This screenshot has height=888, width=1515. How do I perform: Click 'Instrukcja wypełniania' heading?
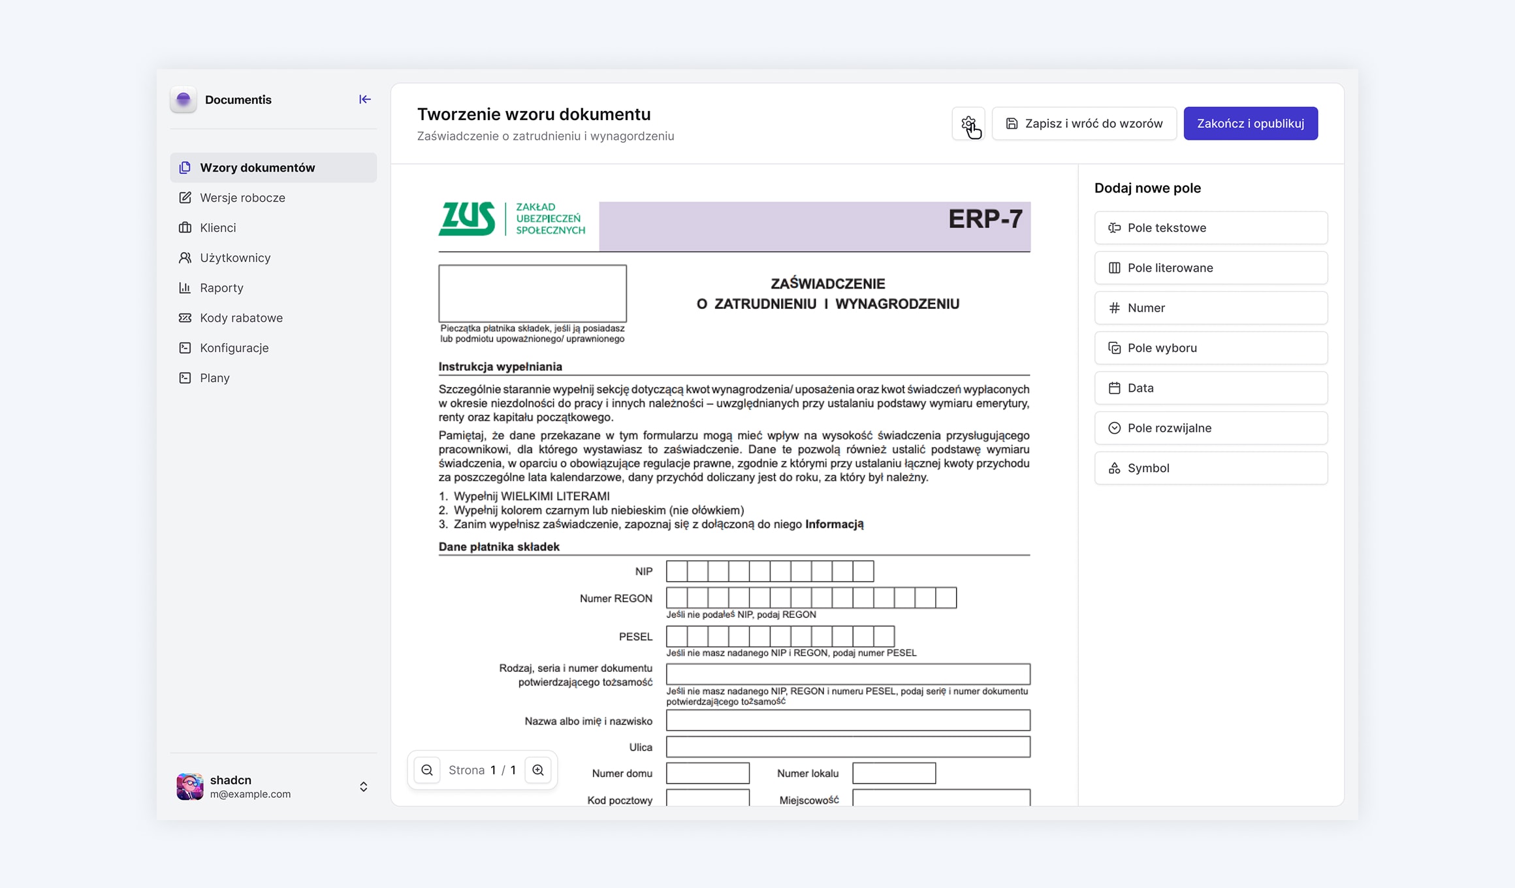point(500,367)
